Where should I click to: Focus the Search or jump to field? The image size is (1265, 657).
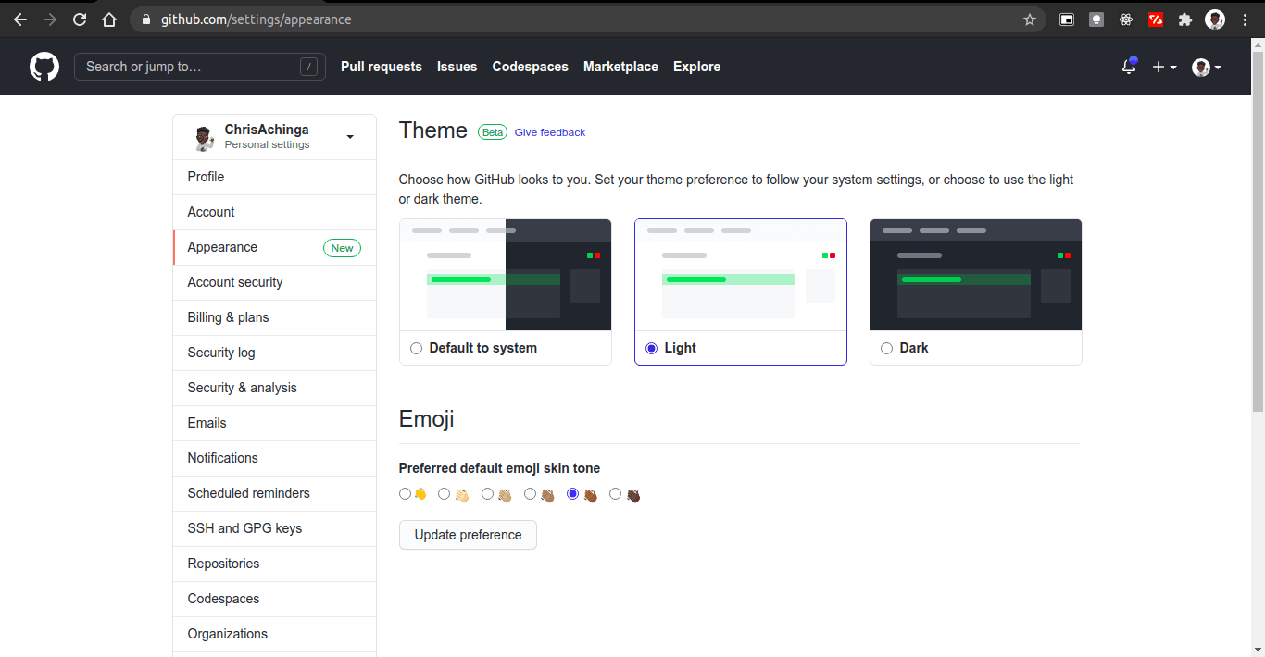tap(200, 67)
